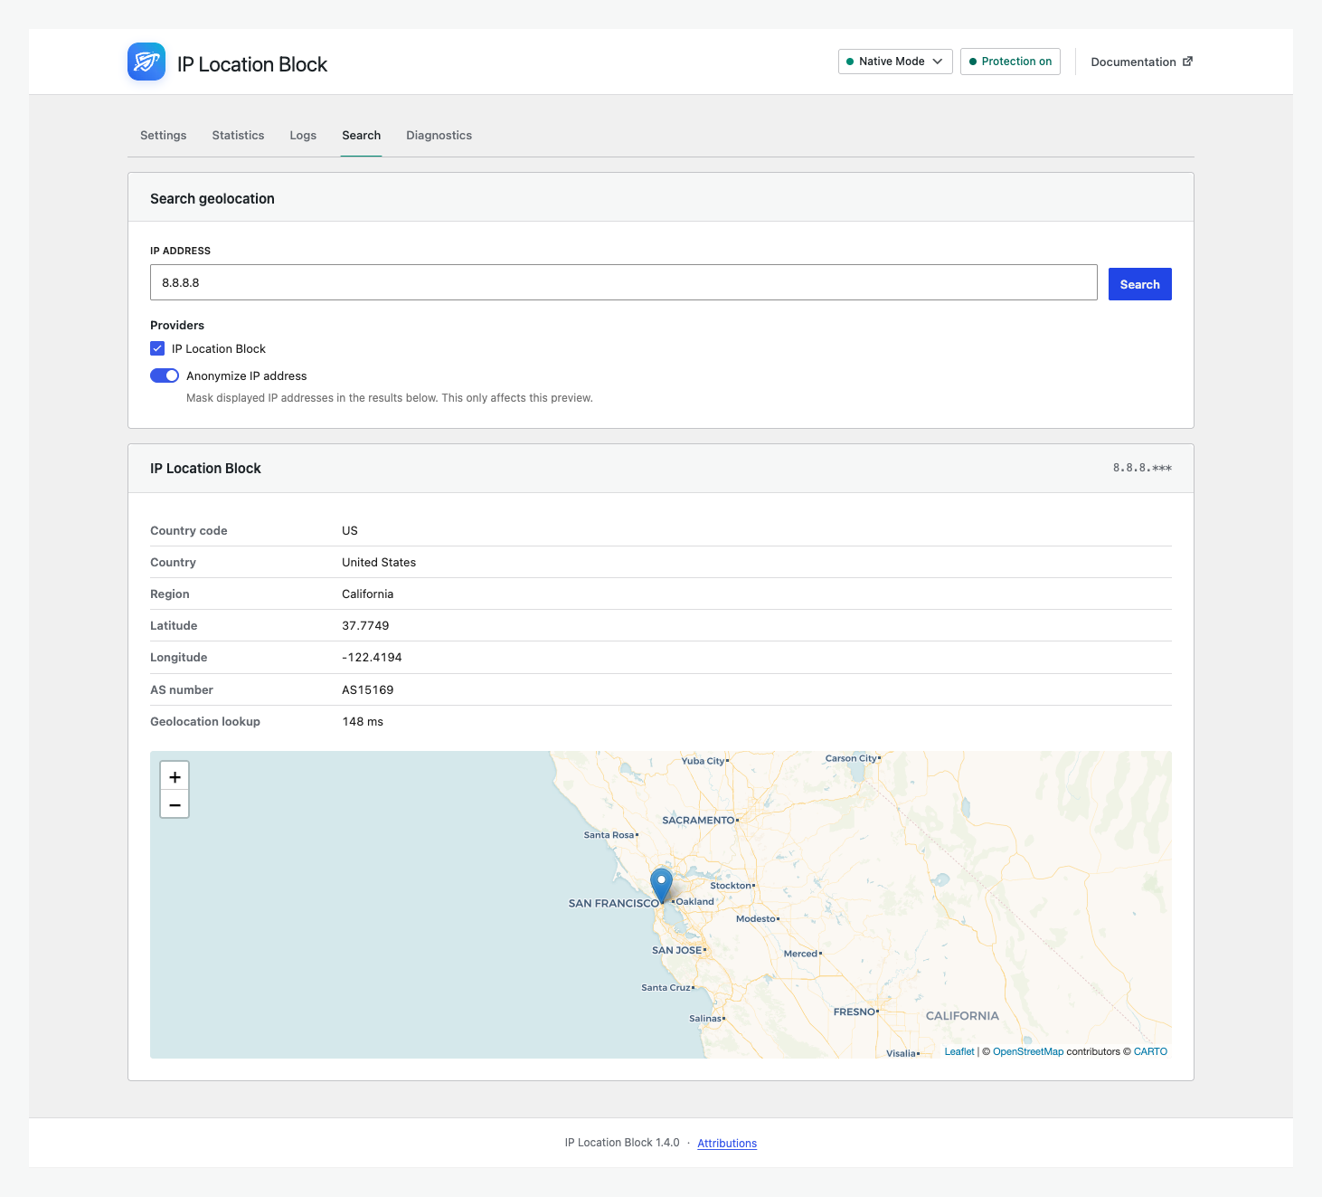Click the Providers section label

(x=177, y=325)
